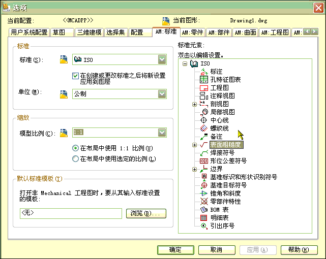Screen dimensions: 326x259
Task: Switch to the 配置 tab
Action: click(140, 33)
